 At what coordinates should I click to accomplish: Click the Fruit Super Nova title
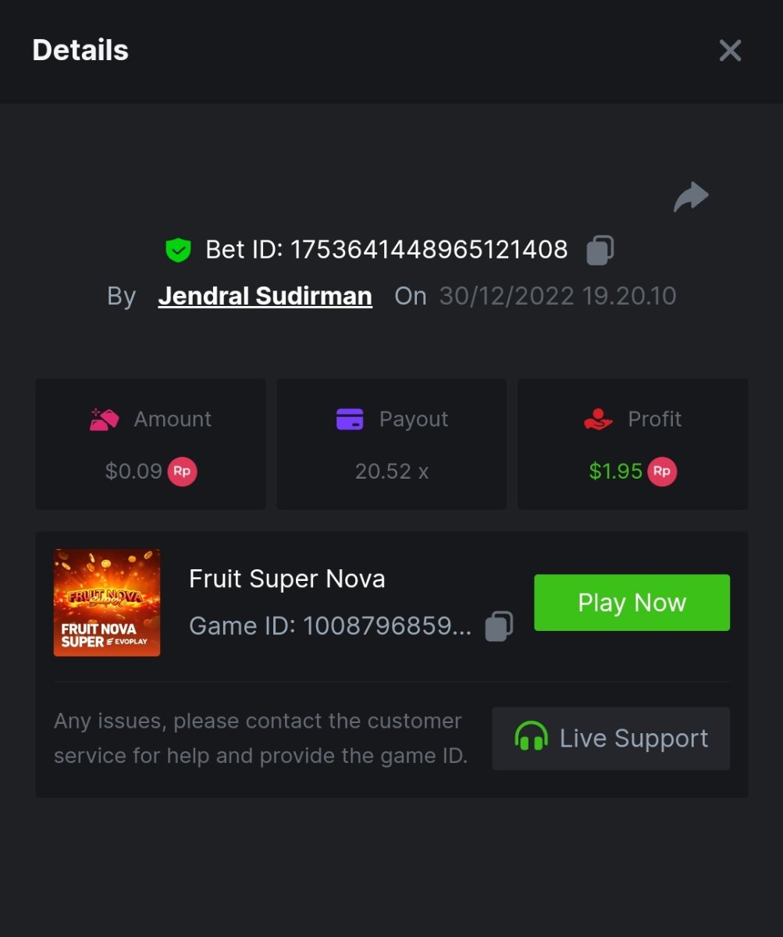click(287, 579)
